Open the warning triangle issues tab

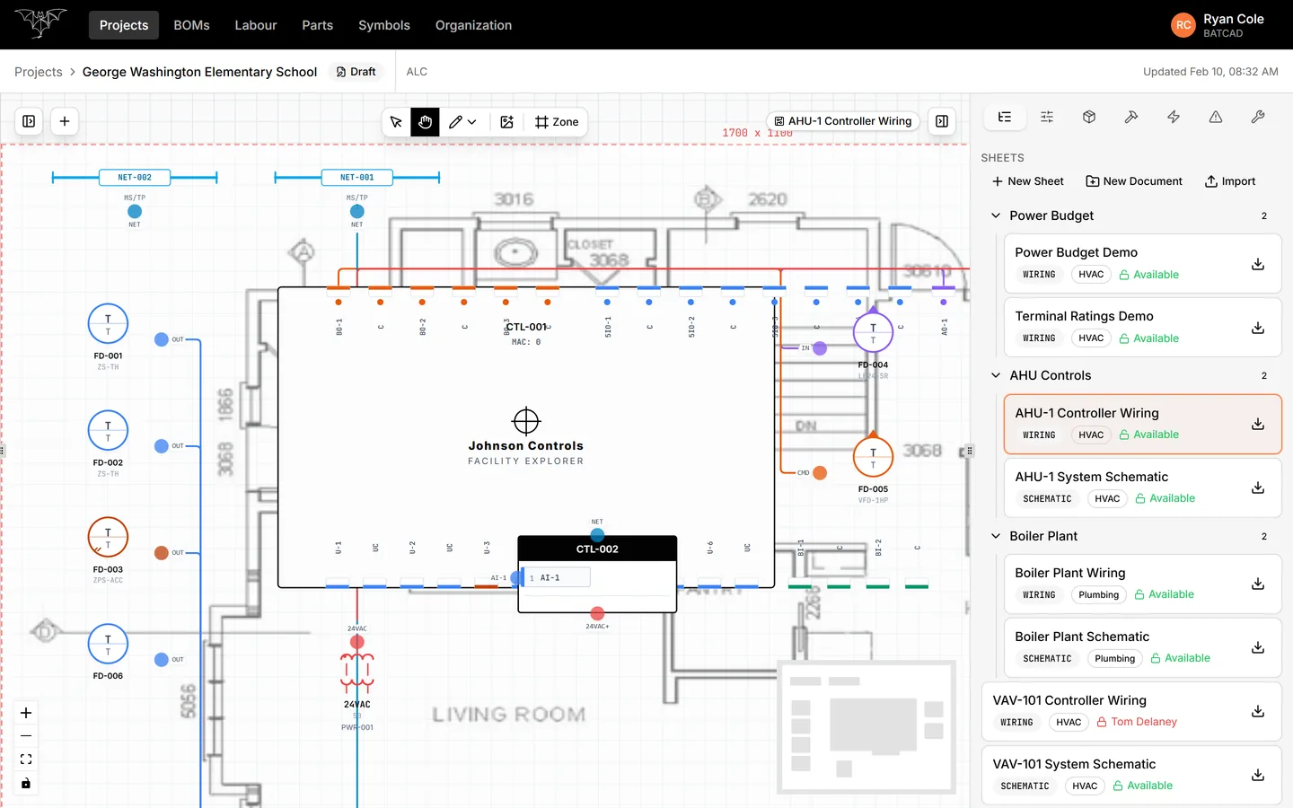pyautogui.click(x=1216, y=117)
